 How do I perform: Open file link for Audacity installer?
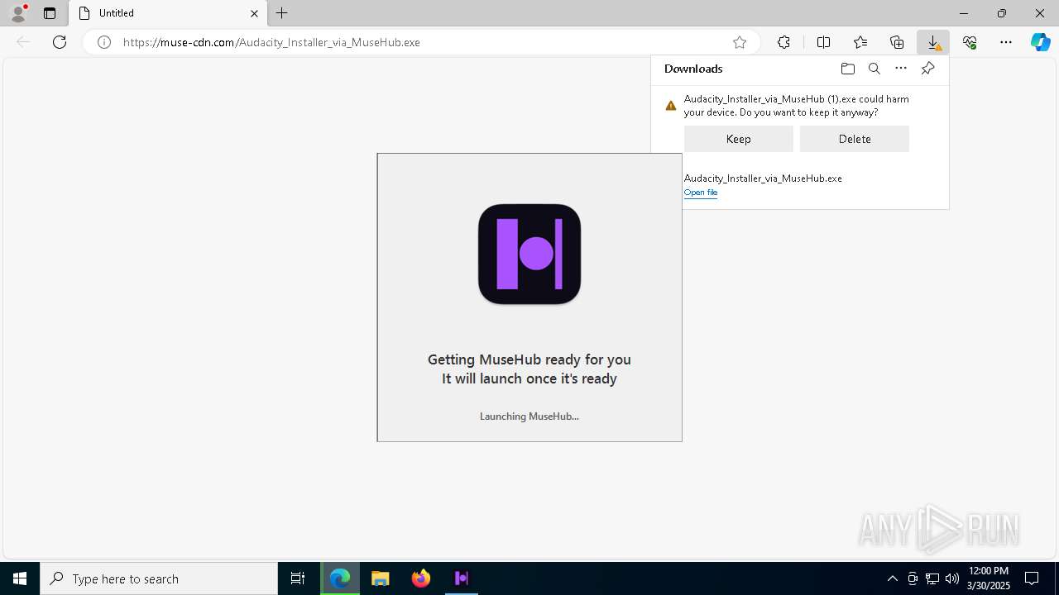[701, 193]
